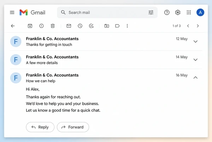Snooze the conversation clock icon
Viewport: 212px width, 142px height.
click(x=80, y=26)
